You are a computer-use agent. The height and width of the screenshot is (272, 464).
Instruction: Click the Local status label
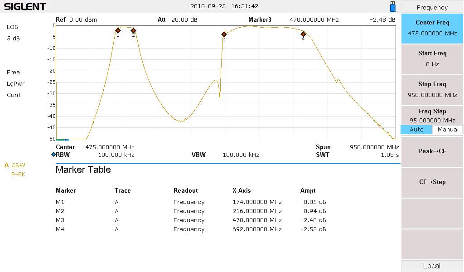tap(432, 266)
